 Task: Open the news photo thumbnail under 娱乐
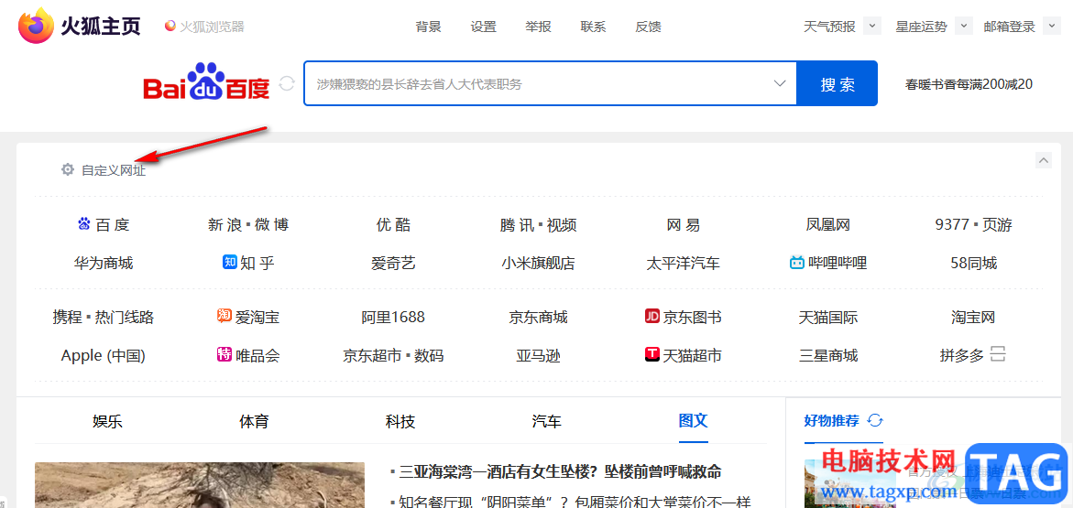point(200,485)
